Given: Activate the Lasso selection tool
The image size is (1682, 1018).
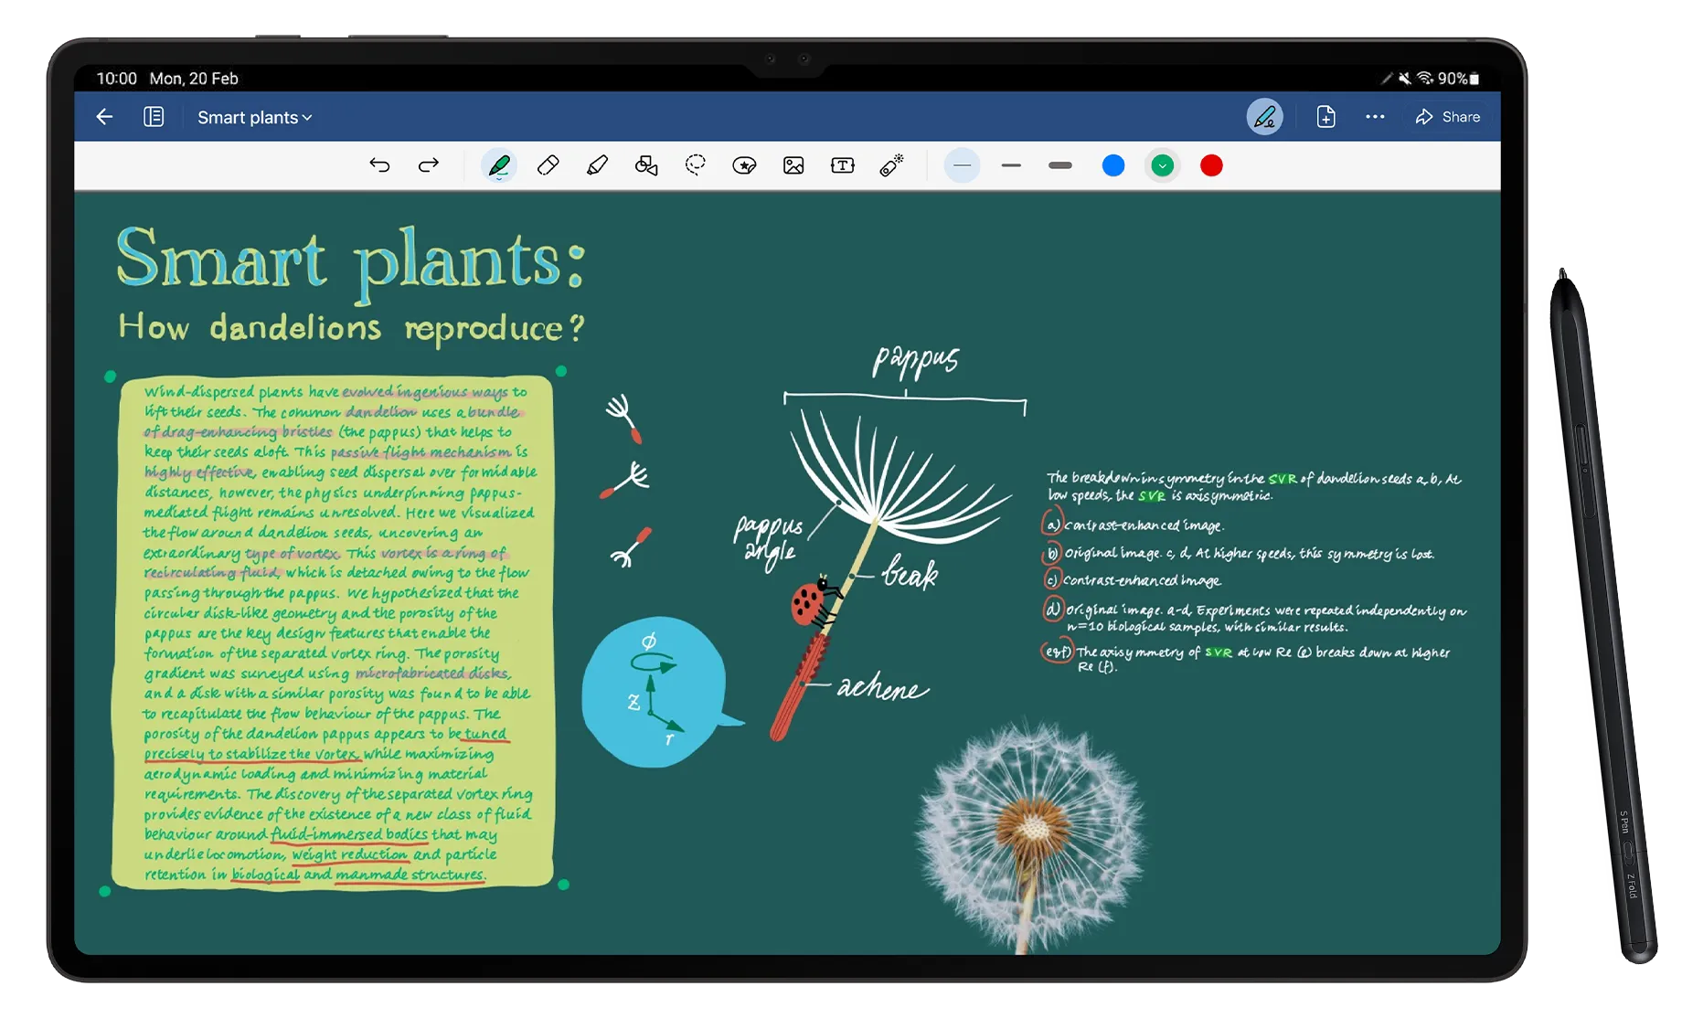Looking at the screenshot, I should [x=695, y=165].
